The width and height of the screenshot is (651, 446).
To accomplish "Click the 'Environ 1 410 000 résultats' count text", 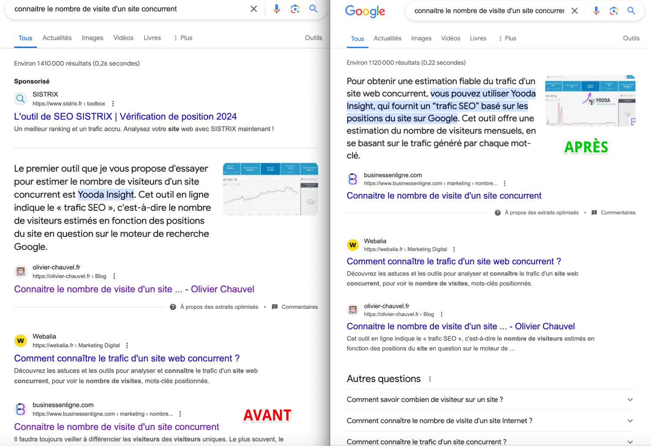I will [x=77, y=63].
